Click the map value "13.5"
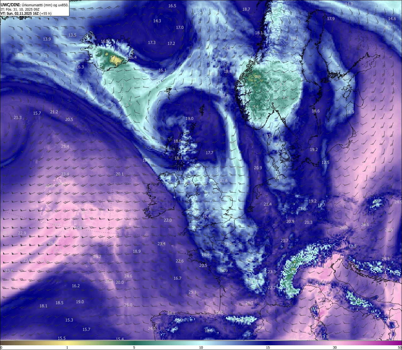The width and height of the screenshot is (402, 350). tap(72, 35)
